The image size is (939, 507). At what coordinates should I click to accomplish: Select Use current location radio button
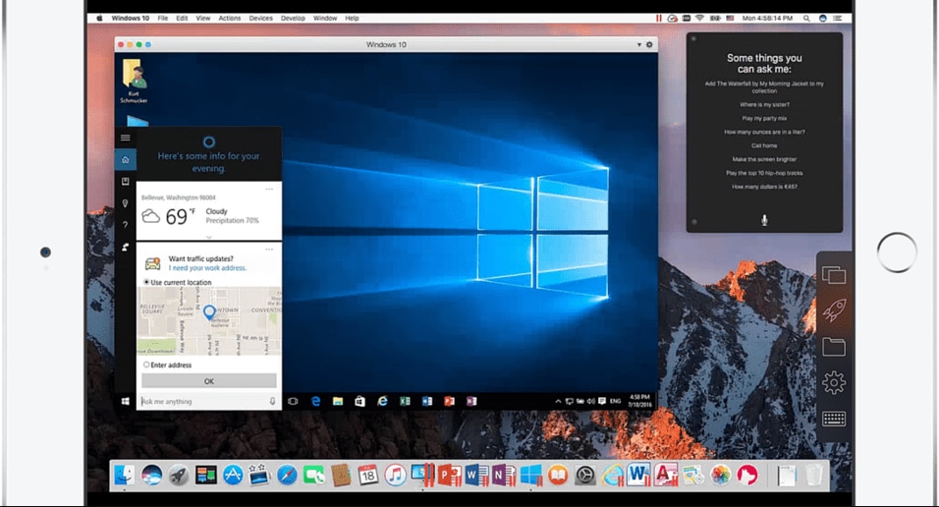coord(146,282)
